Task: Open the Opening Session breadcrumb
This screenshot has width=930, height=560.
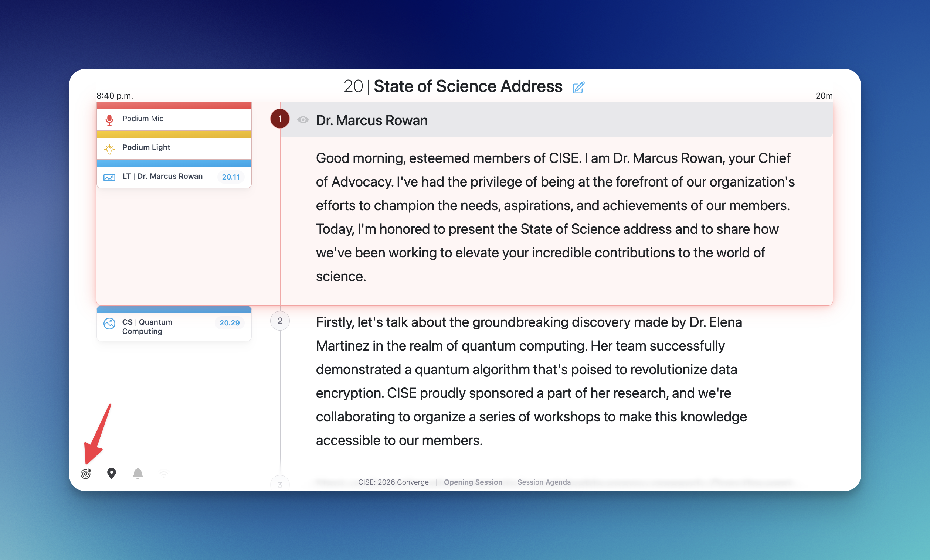Action: [x=473, y=482]
